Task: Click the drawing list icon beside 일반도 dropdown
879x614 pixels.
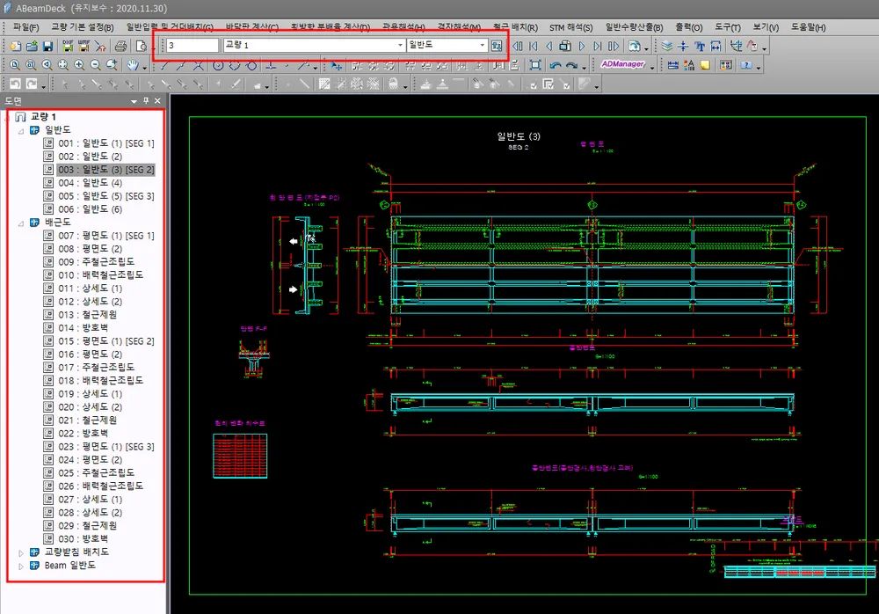Action: pyautogui.click(x=497, y=46)
